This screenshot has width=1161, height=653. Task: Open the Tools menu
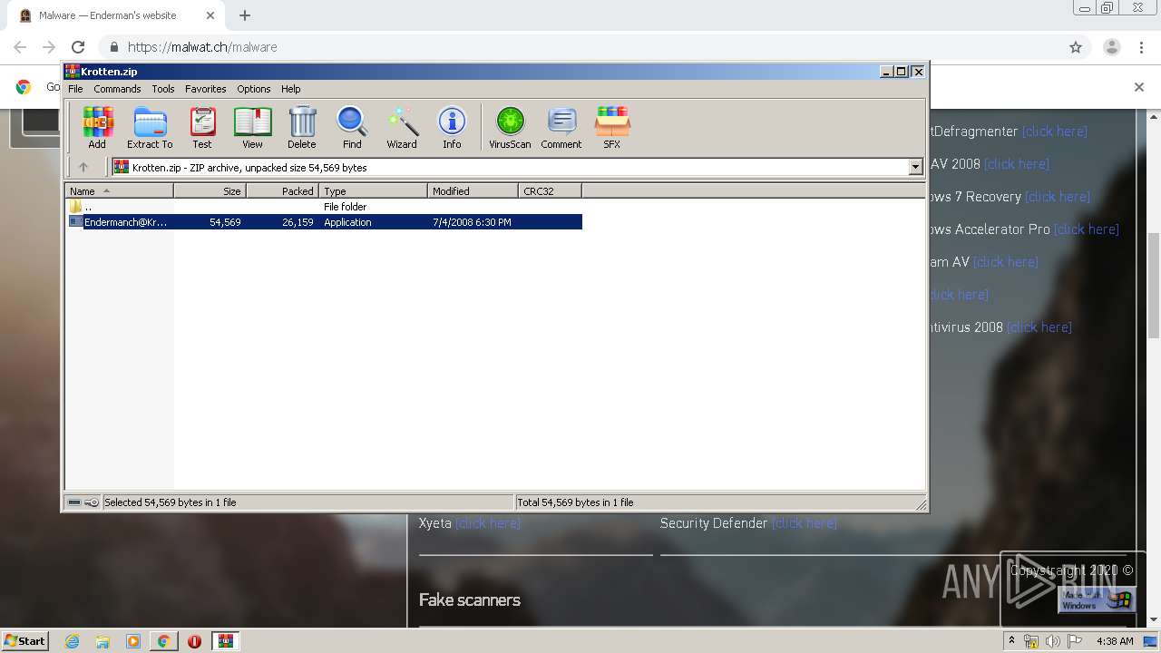(x=163, y=89)
